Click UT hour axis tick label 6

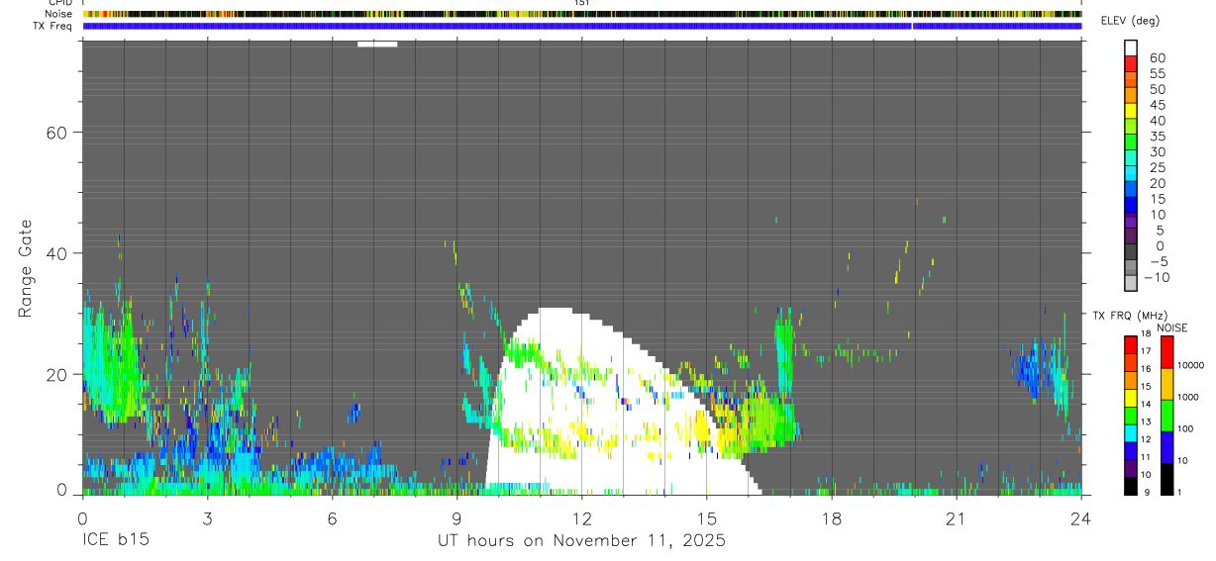332,518
